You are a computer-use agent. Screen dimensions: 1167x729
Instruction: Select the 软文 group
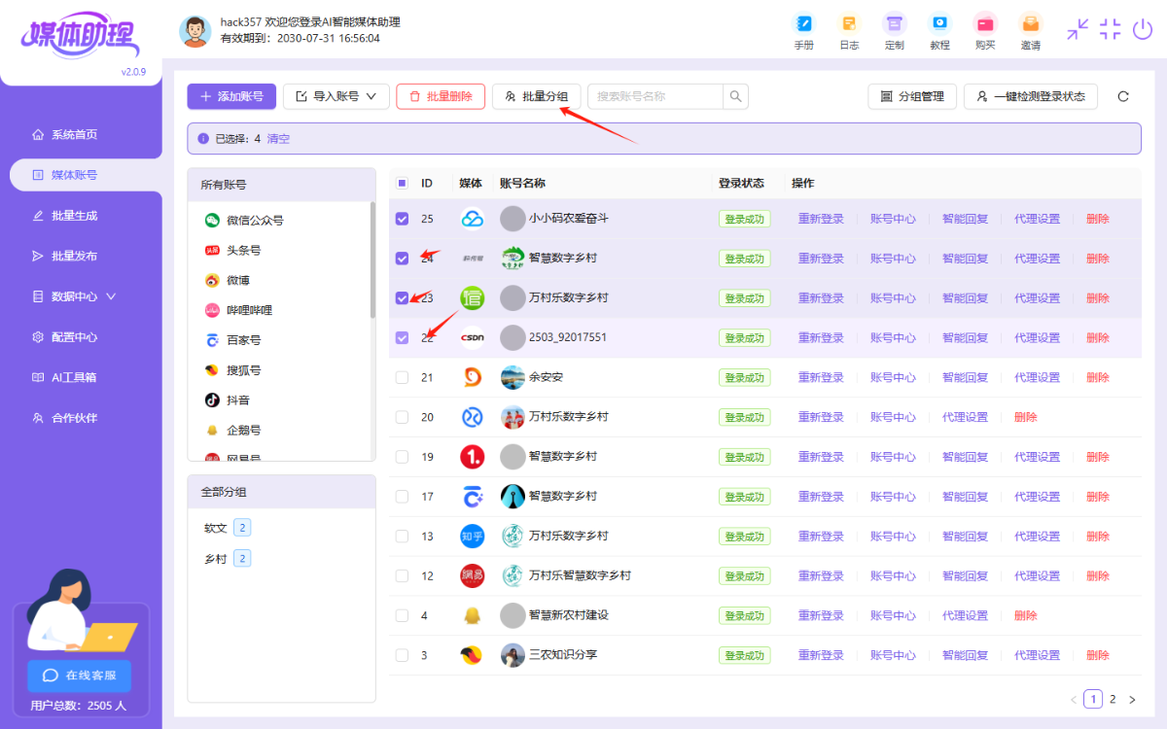coord(228,528)
